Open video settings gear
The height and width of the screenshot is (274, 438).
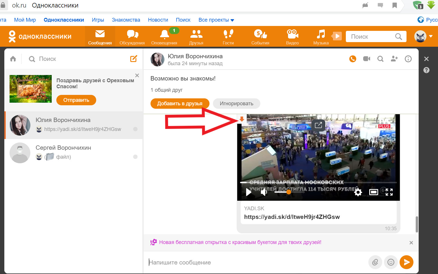(x=358, y=192)
